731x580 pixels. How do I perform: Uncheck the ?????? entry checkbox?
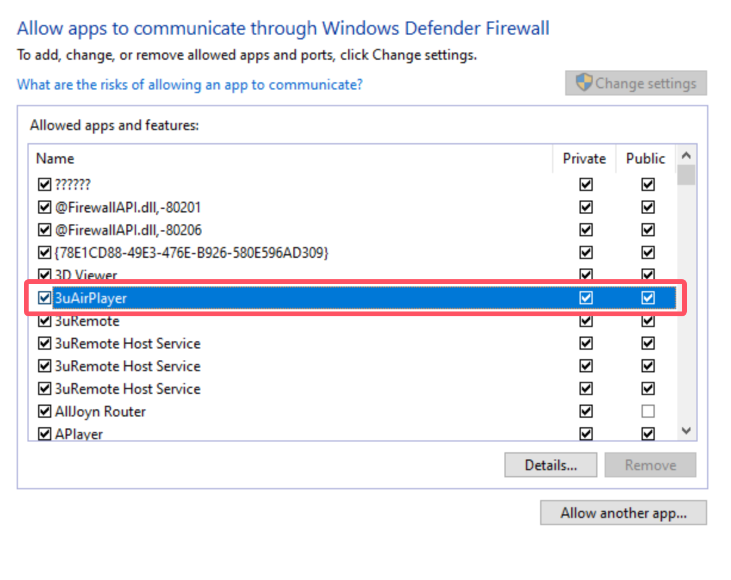45,184
